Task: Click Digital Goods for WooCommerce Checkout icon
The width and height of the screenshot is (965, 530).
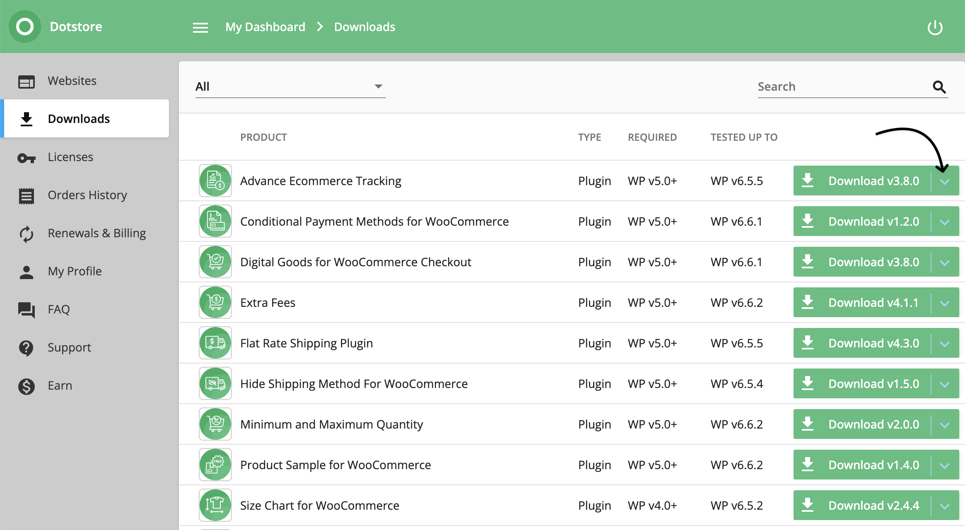Action: click(215, 262)
